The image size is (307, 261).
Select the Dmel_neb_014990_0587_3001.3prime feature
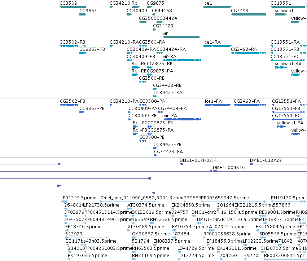pyautogui.click(x=128, y=202)
